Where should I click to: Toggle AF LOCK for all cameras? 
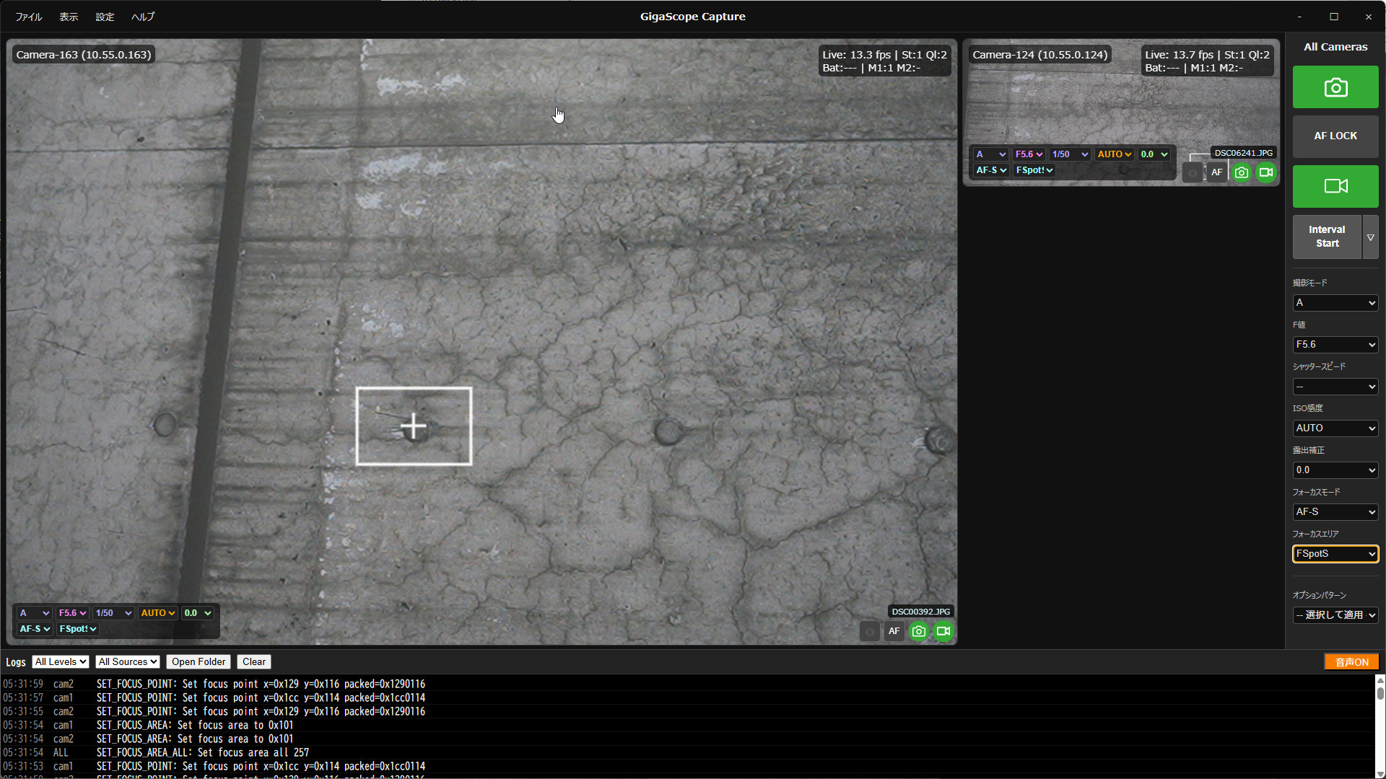tap(1335, 136)
